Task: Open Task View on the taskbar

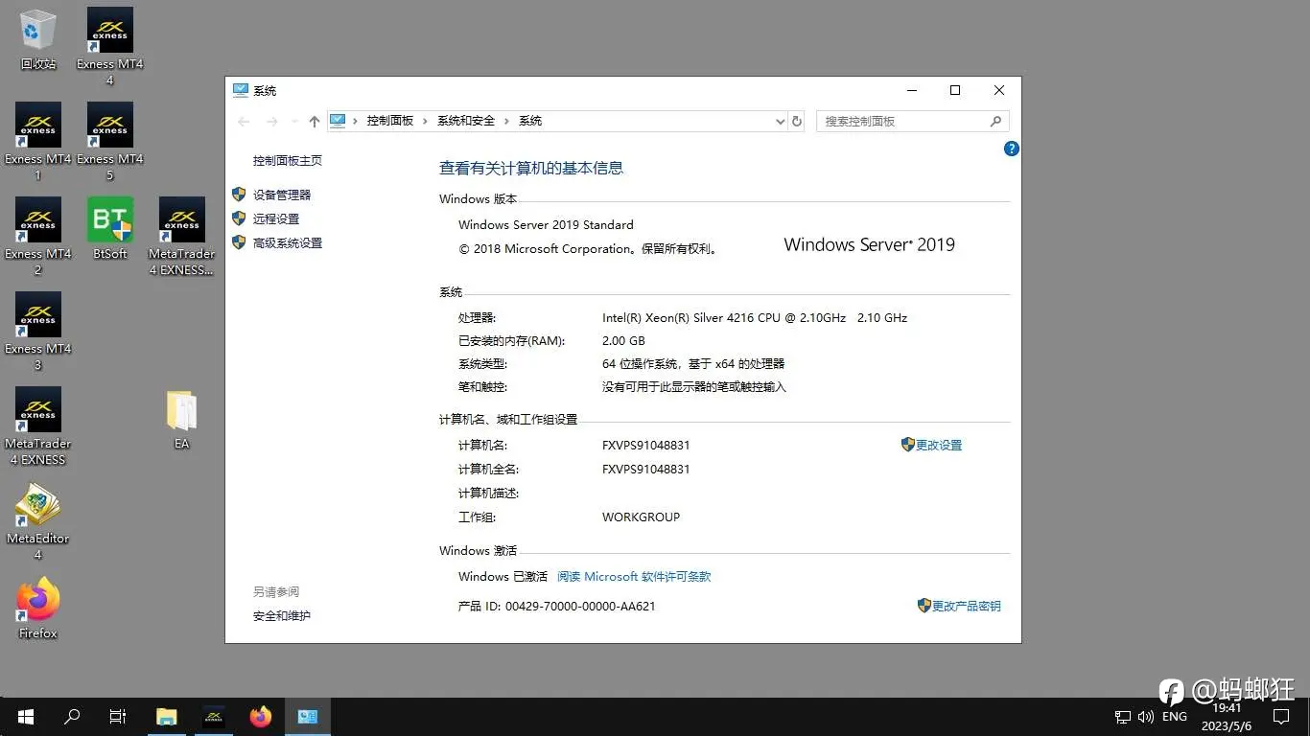Action: pyautogui.click(x=118, y=717)
